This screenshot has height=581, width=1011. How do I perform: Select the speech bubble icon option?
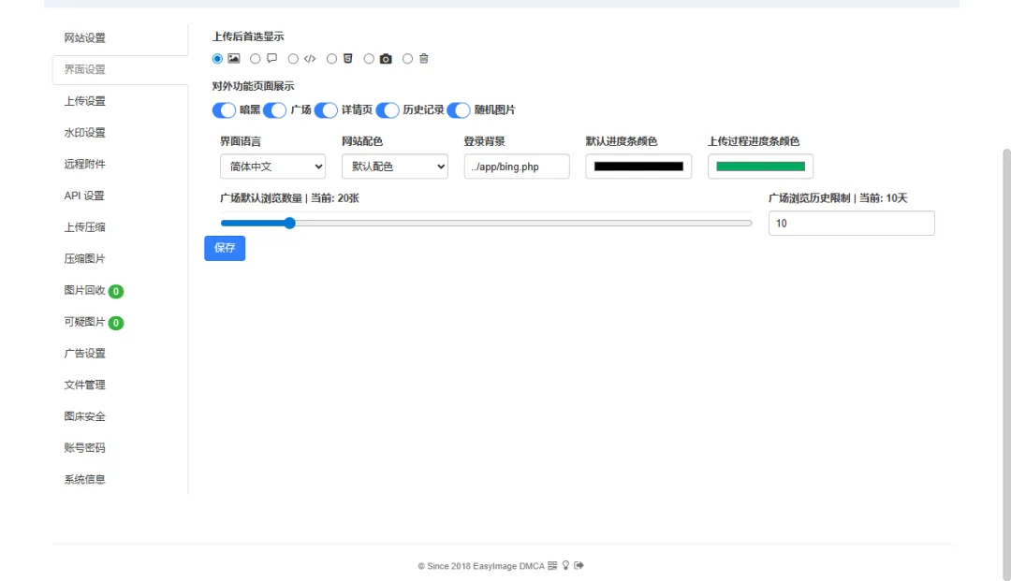(256, 59)
